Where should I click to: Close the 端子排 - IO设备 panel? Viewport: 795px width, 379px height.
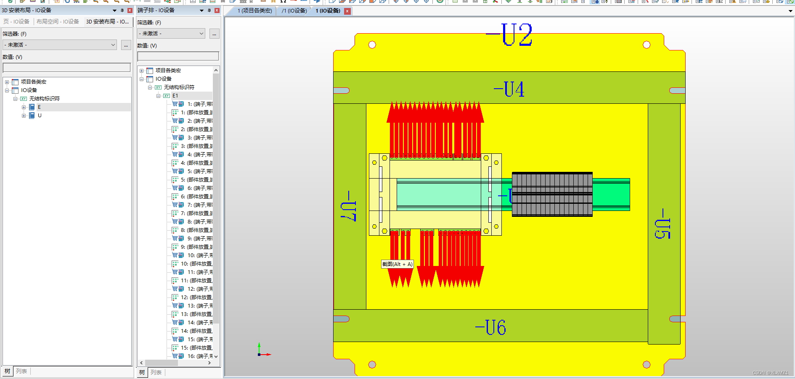coord(217,11)
